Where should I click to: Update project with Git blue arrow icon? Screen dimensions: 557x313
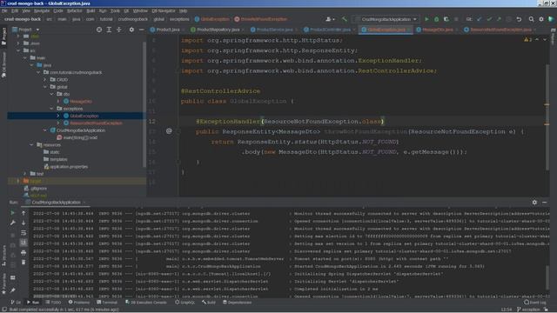(x=480, y=19)
